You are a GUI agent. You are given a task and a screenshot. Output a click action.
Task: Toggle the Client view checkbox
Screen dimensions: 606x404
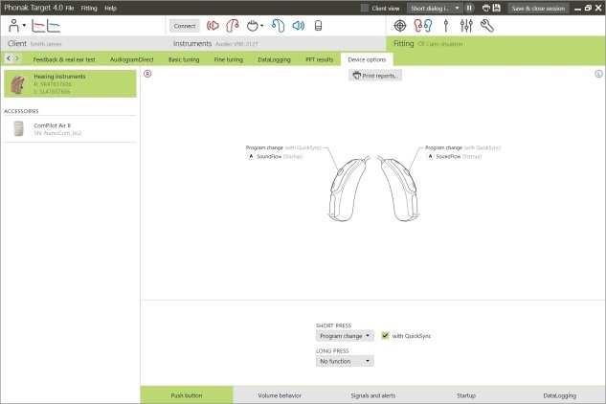click(x=364, y=8)
